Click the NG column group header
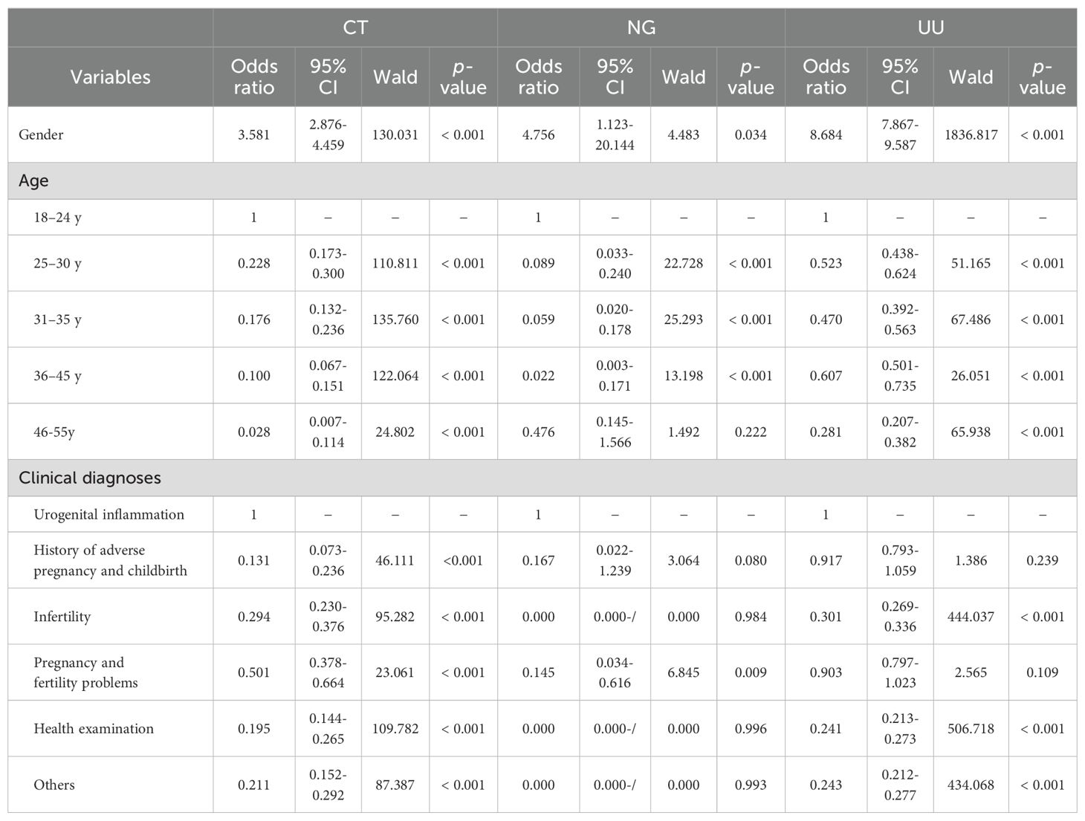This screenshot has height=821, width=1085. (x=641, y=28)
